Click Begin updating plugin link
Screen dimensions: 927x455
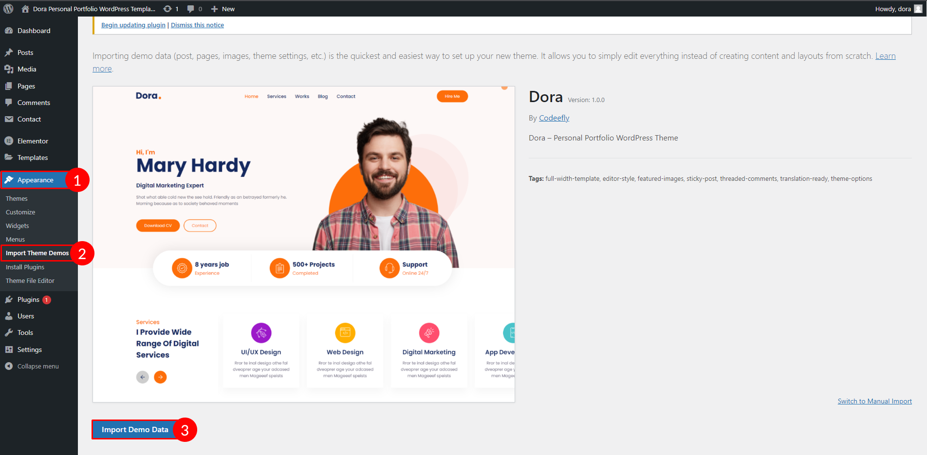(x=133, y=25)
